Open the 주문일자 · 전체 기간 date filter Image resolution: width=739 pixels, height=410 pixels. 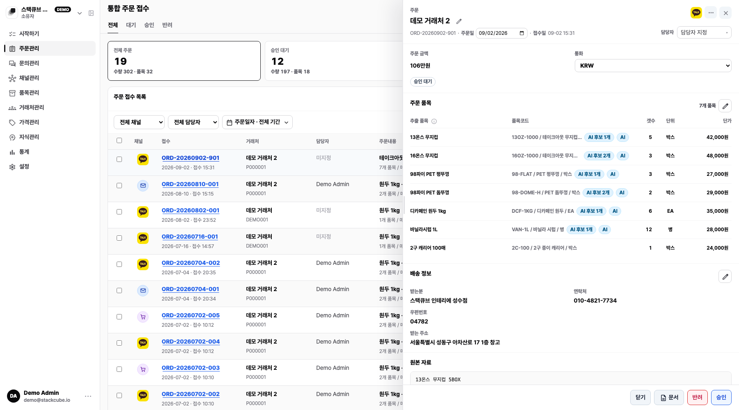click(x=257, y=122)
